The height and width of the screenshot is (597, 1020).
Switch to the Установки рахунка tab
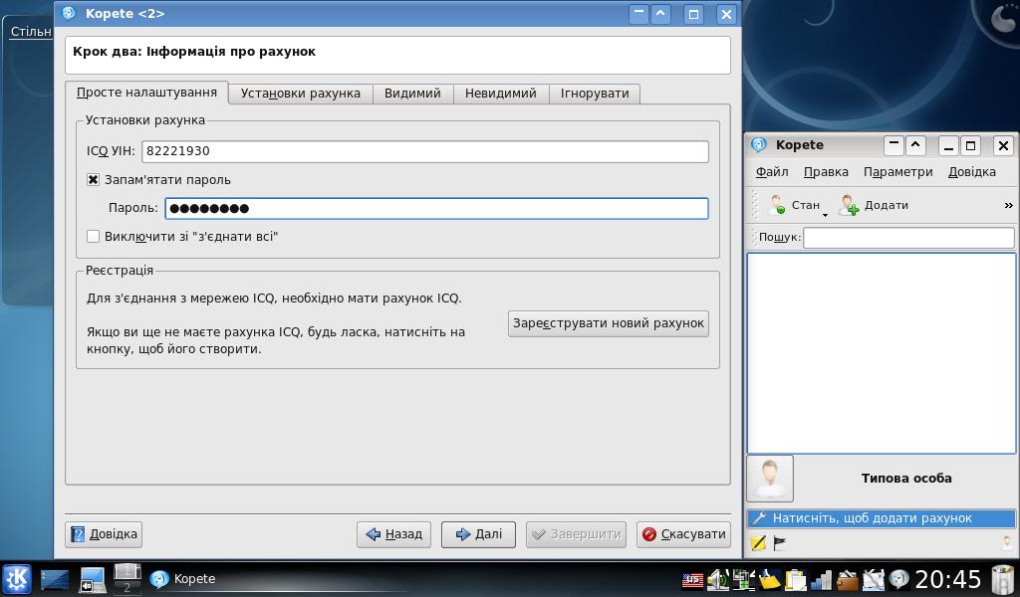click(x=301, y=94)
